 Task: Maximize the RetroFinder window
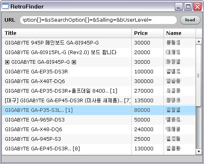(188, 6)
